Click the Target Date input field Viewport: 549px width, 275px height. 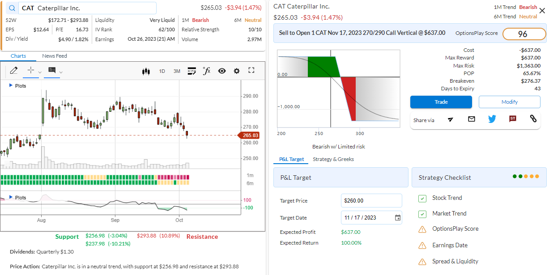click(x=371, y=218)
